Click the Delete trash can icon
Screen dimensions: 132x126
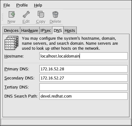tap(55, 14)
